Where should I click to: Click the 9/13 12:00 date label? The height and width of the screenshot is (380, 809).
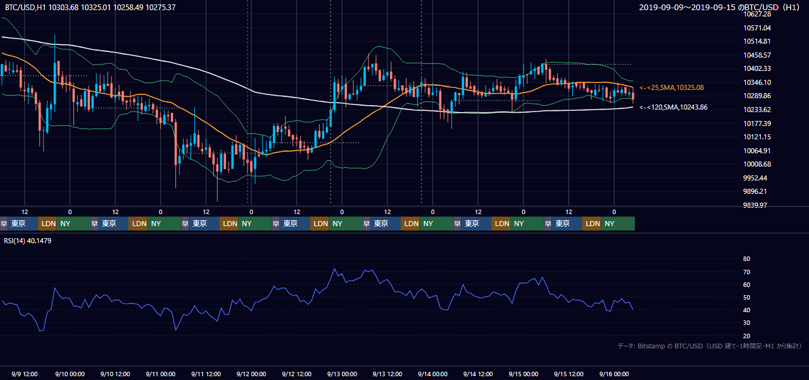pos(387,374)
